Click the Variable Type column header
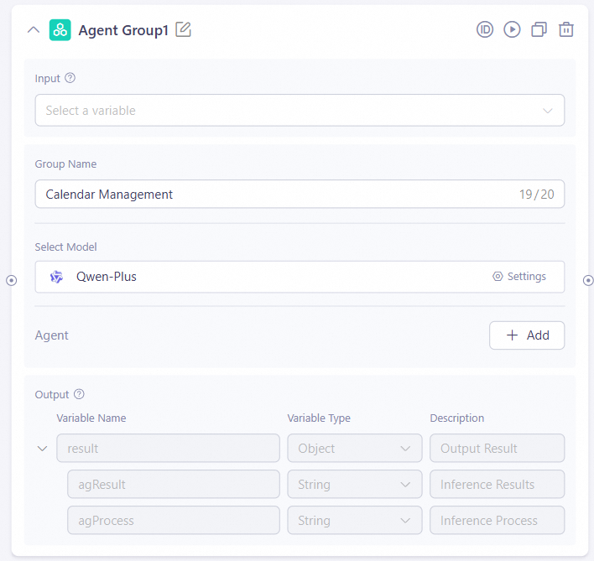The height and width of the screenshot is (561, 594). coord(319,418)
